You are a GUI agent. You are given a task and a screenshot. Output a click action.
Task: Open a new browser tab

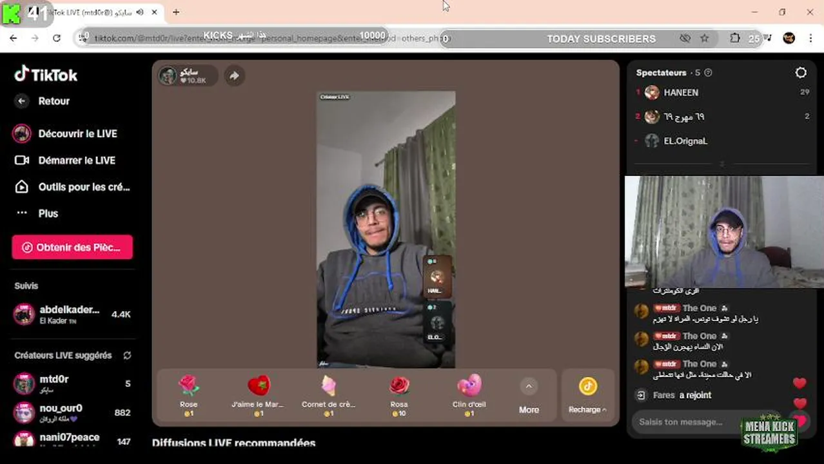(176, 12)
